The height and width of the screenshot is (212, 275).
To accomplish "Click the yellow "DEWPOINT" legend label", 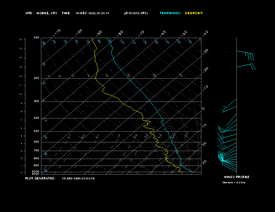I will pos(194,13).
